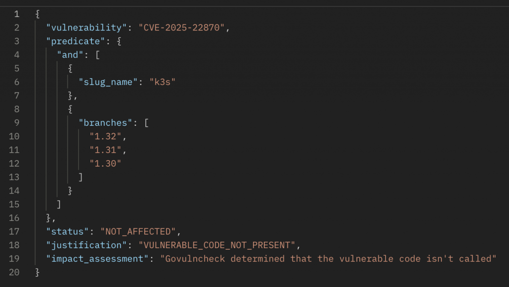Click the "predicate" key name
This screenshot has width=509, height=287.
tap(76, 41)
